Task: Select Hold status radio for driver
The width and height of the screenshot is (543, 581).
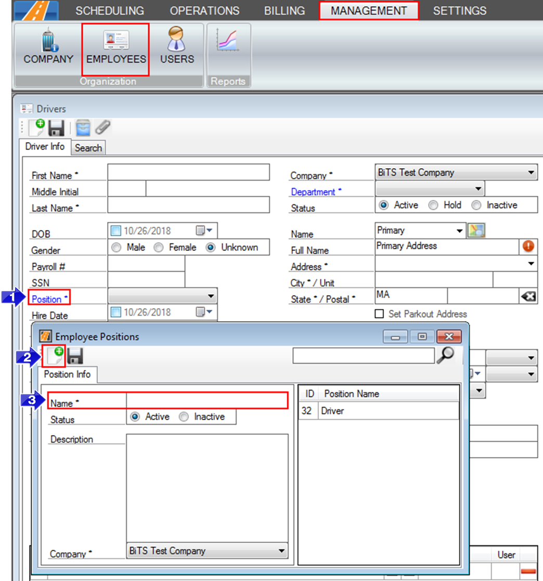Action: [x=433, y=205]
